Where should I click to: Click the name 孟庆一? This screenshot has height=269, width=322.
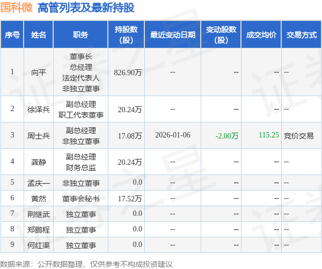(x=39, y=183)
